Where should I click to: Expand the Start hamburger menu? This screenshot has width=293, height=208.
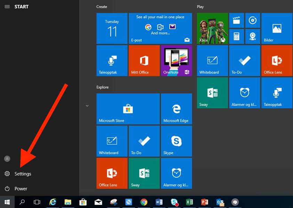click(7, 7)
